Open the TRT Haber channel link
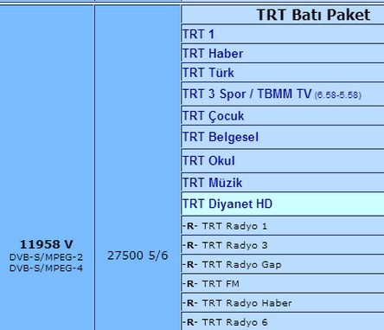384x330 pixels. pos(213,54)
